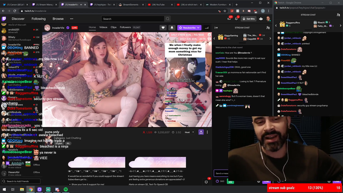
Task: Click the Send a message chat input
Action: [221, 173]
